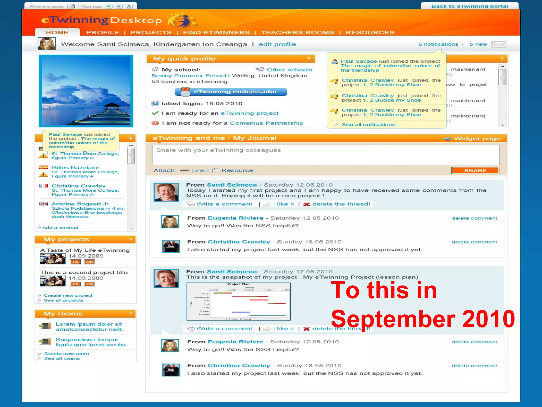Click the TS badge under A Taste of My Life
542x407 pixels.
coord(75,262)
